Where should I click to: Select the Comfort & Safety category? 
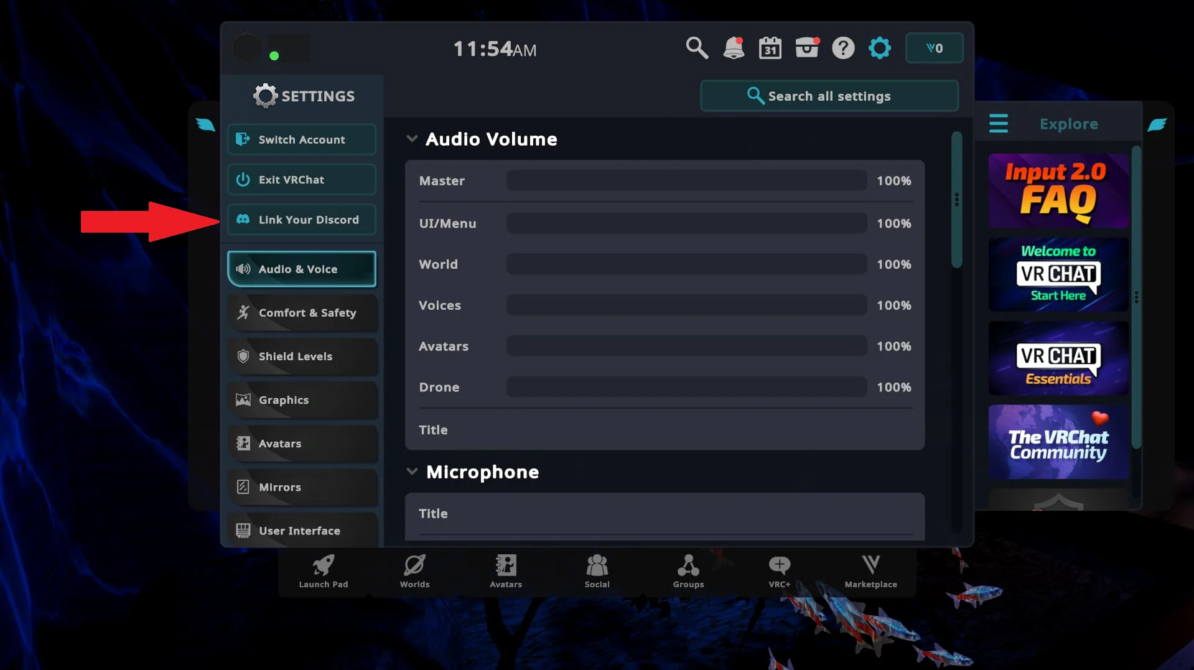[x=302, y=312]
